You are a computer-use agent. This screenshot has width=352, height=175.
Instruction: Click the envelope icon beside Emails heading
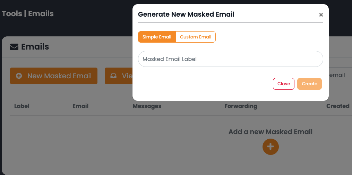(x=14, y=47)
